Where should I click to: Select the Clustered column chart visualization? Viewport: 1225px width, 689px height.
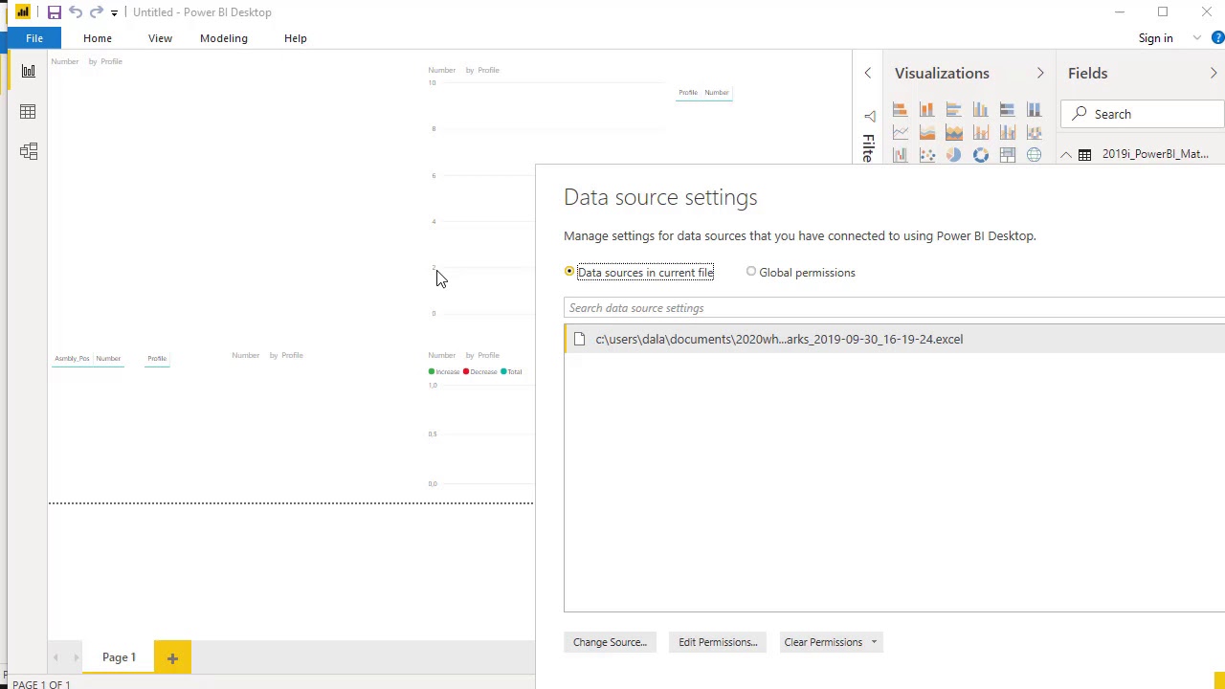click(980, 110)
